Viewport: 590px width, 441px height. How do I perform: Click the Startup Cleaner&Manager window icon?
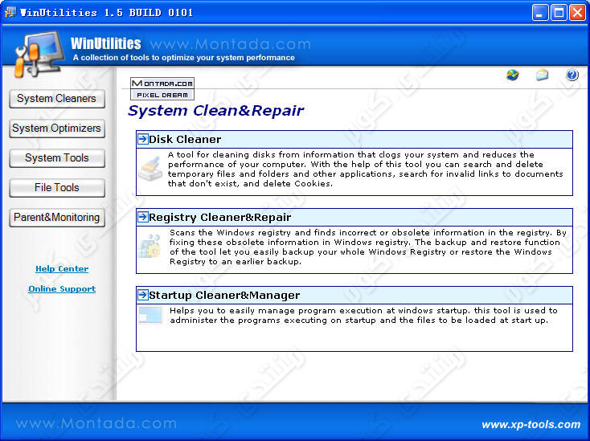coord(150,314)
